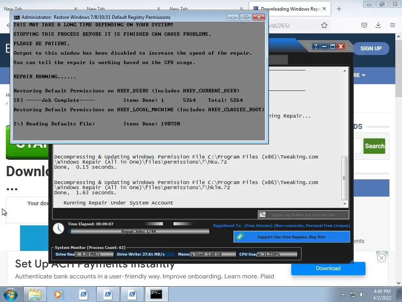
Task: Click the blue Download ad button
Action: point(328,268)
